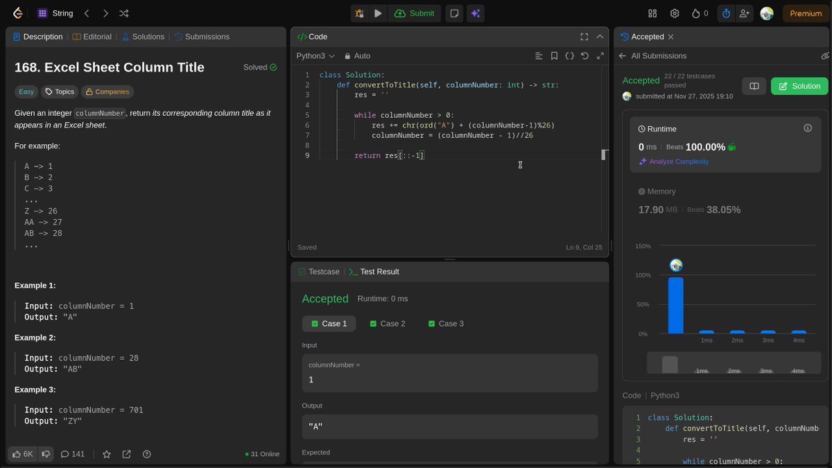Click code line 9 return statement
Viewport: 832px width, 468px height.
point(389,155)
